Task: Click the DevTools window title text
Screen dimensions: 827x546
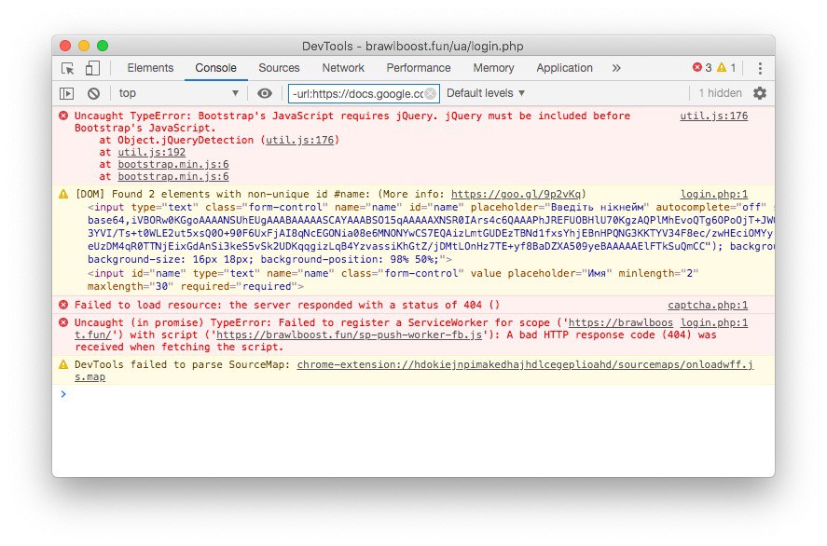Action: 412,47
